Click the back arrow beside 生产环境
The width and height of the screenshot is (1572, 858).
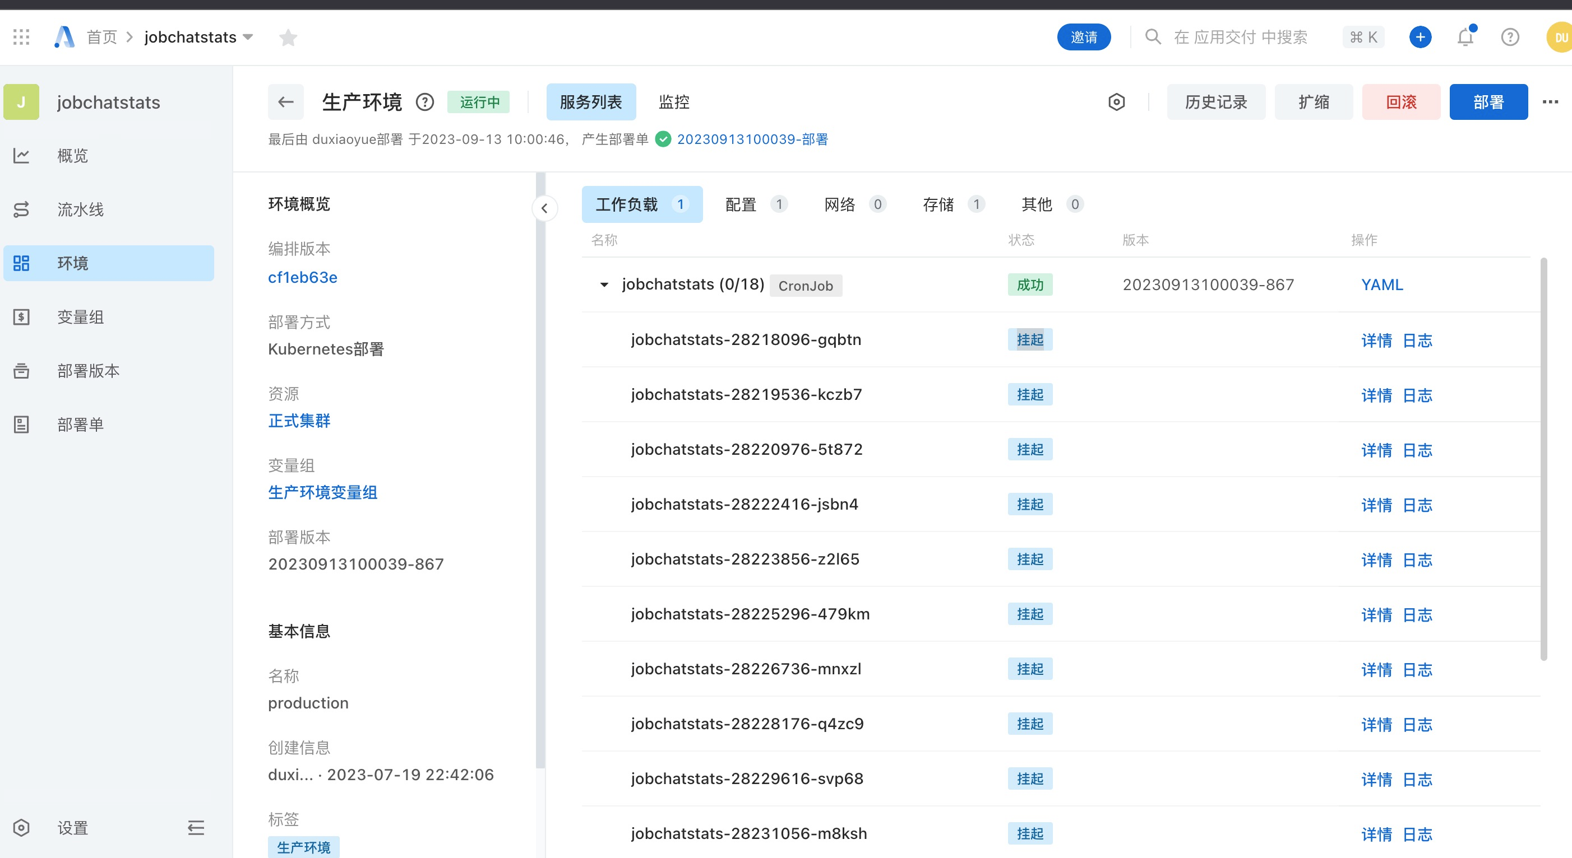tap(285, 102)
